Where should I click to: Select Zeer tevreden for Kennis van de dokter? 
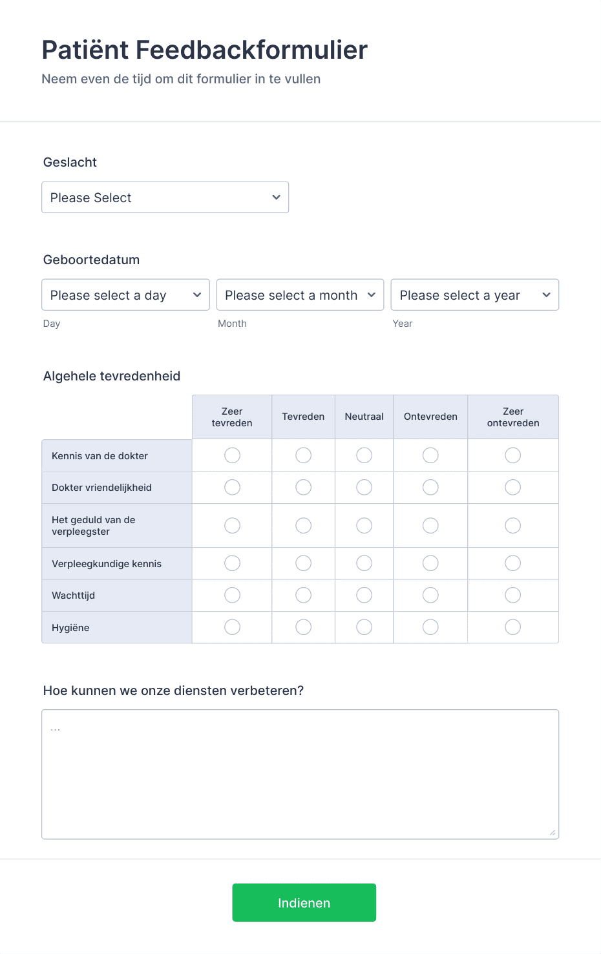[x=232, y=455]
